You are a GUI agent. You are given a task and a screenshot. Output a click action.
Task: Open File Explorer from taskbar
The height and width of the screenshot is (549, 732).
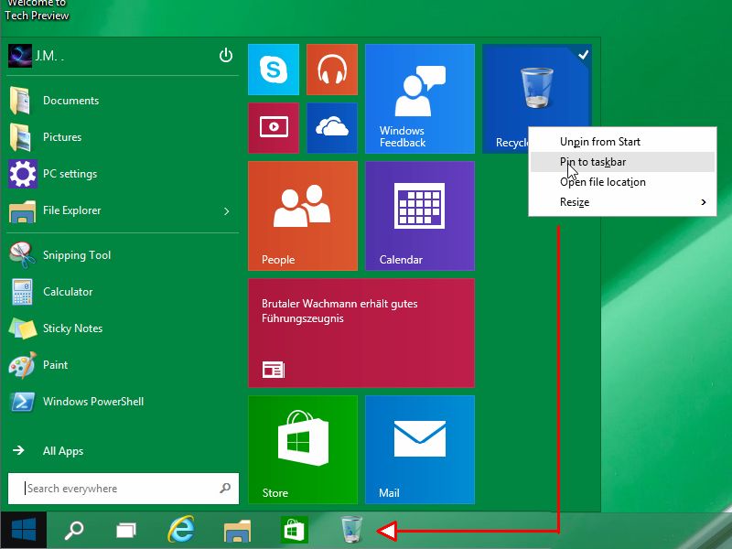[238, 530]
